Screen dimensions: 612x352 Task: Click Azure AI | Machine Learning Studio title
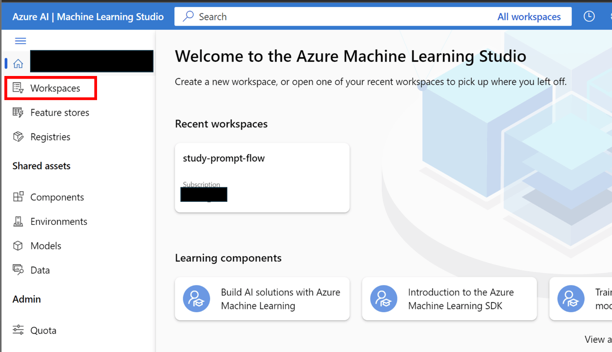pyautogui.click(x=88, y=17)
